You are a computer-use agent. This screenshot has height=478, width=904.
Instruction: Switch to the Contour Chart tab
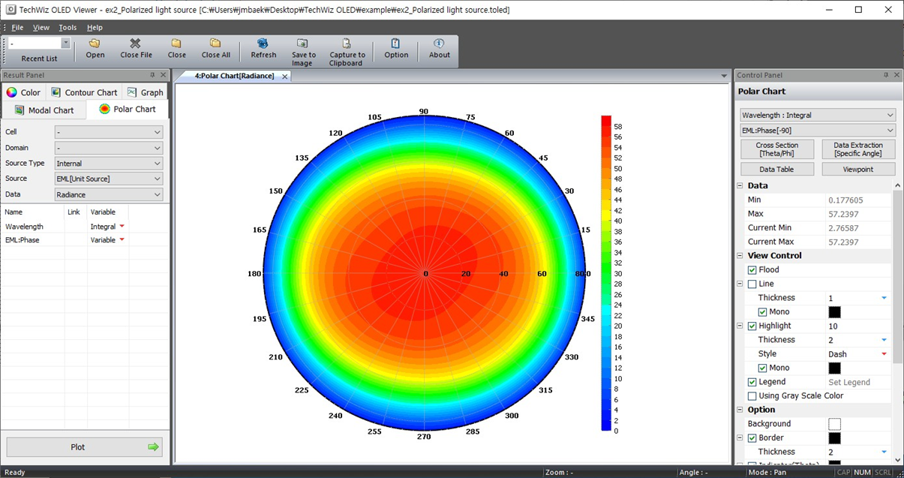click(x=84, y=92)
